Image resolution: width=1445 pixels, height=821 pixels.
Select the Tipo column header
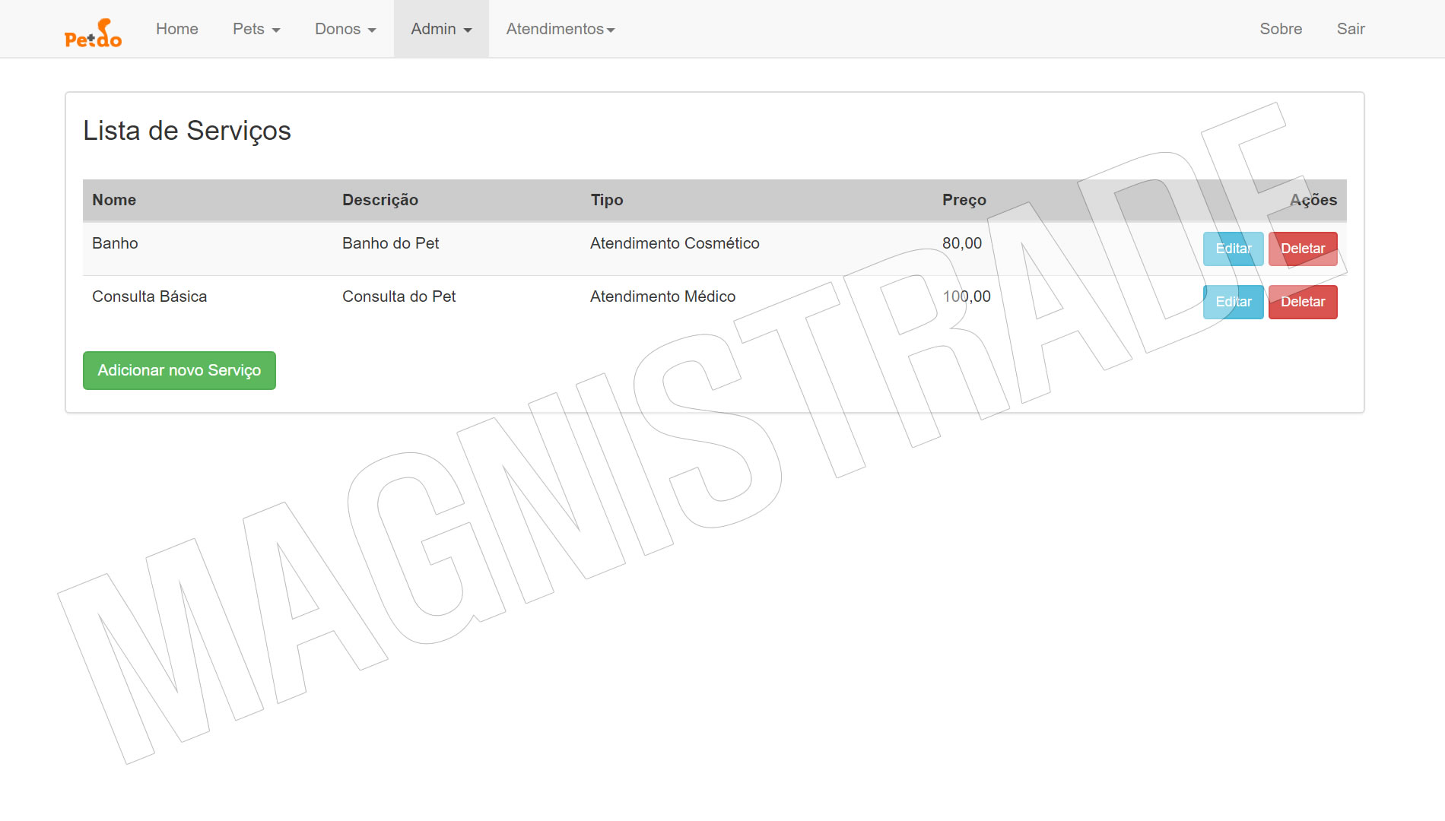(x=607, y=200)
